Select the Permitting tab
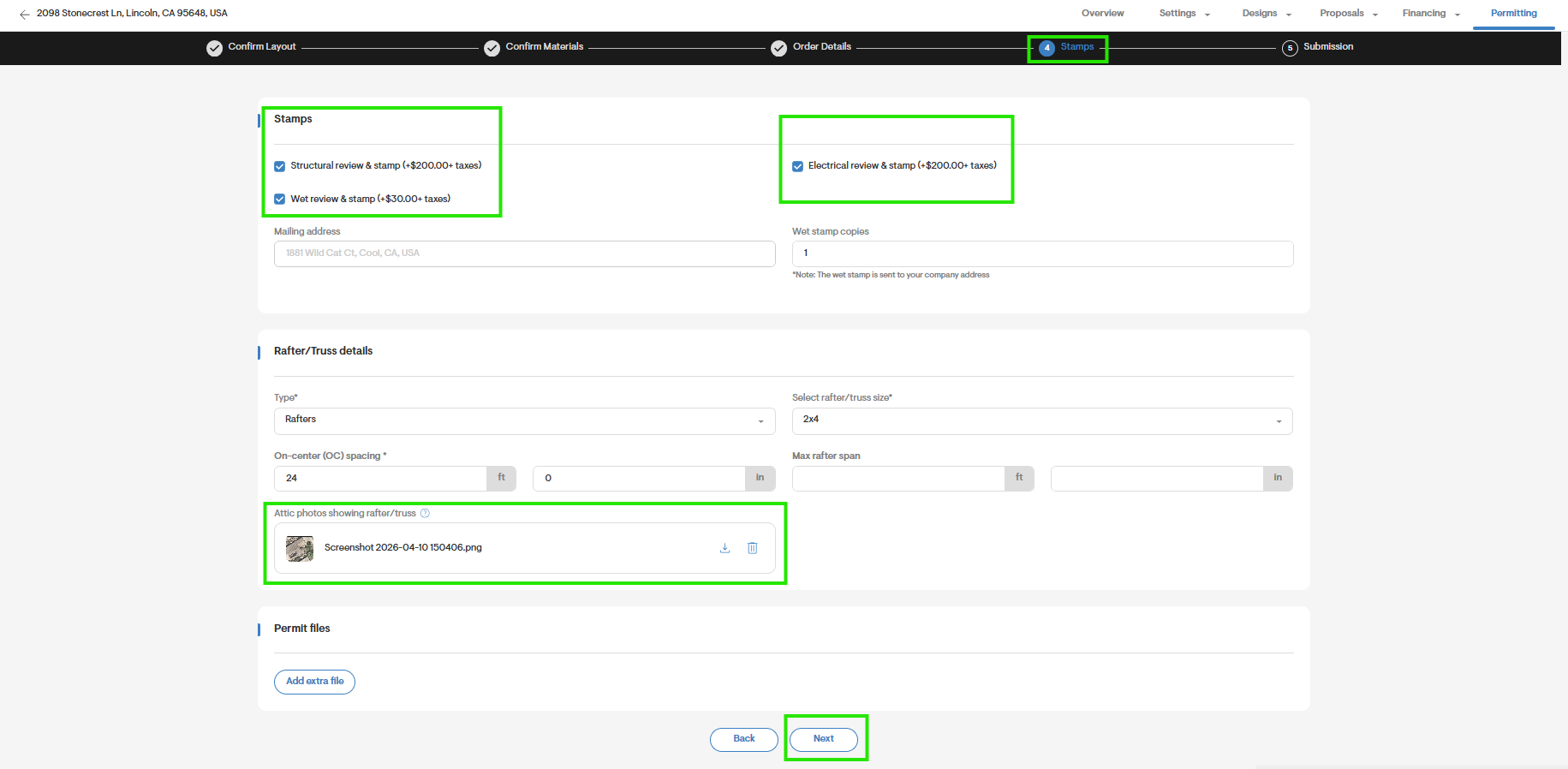The height and width of the screenshot is (769, 1568). click(1513, 14)
